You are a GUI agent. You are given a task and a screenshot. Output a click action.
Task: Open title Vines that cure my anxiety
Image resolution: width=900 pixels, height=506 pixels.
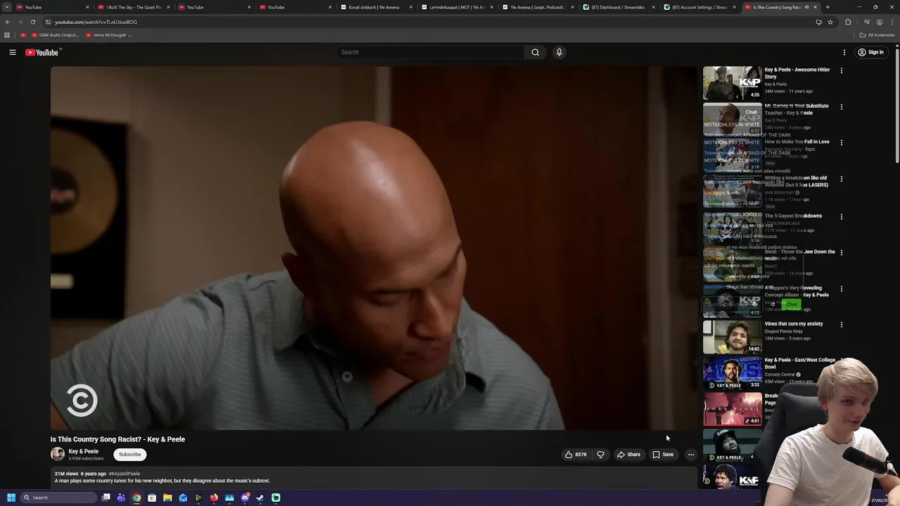pos(794,324)
